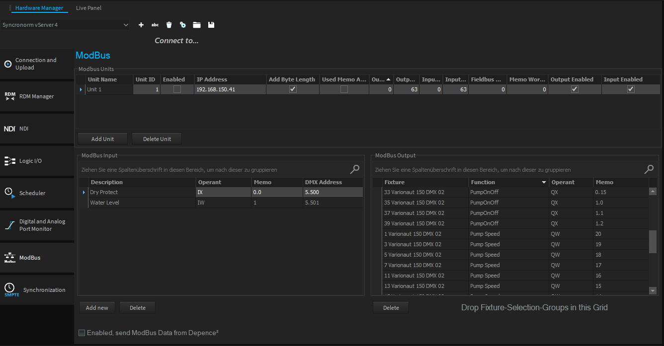
Task: Tick the Enabled checkbox for Unit 1
Action: 177,89
